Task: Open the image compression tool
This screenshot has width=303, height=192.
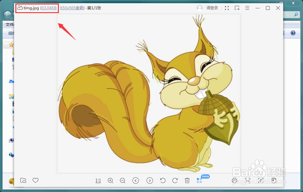Action: [274, 181]
